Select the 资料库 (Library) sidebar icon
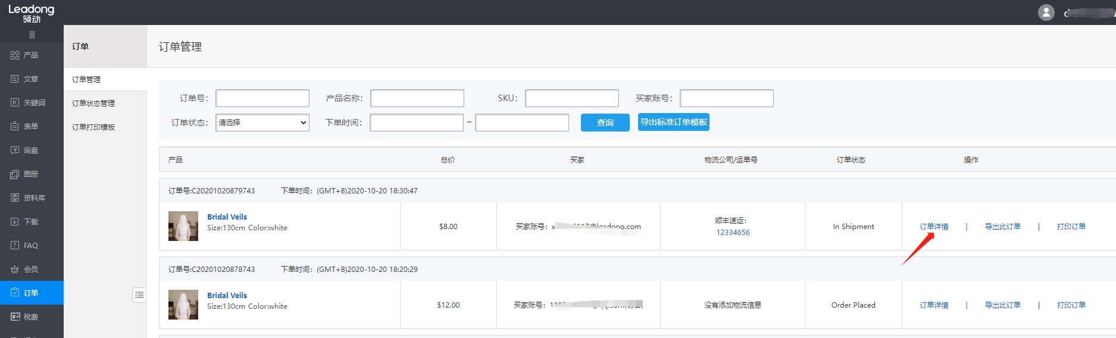The image size is (1116, 338). coord(15,198)
